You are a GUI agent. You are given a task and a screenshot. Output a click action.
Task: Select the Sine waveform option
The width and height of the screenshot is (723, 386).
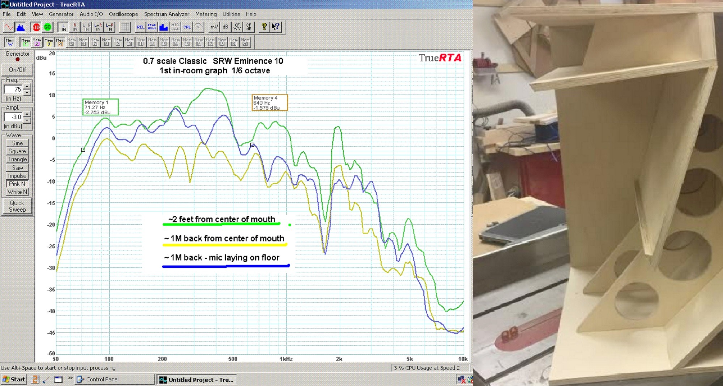17,143
